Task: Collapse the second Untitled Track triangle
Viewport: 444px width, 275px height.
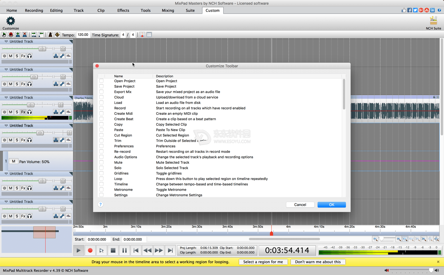Action: pyautogui.click(x=6, y=70)
